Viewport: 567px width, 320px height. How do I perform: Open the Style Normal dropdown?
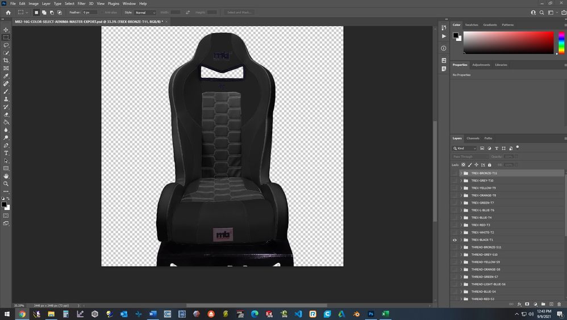(145, 12)
